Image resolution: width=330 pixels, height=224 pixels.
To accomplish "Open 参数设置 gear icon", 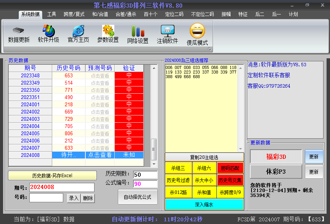I will click(108, 31).
